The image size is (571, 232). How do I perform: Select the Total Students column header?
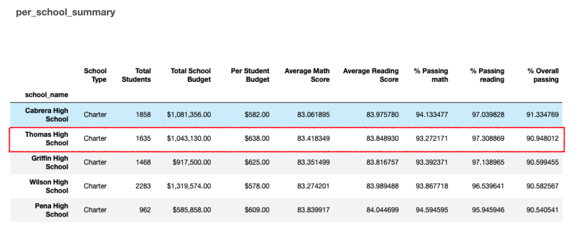[138, 75]
